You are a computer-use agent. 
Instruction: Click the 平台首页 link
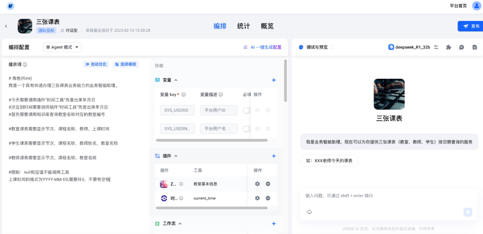pyautogui.click(x=458, y=6)
